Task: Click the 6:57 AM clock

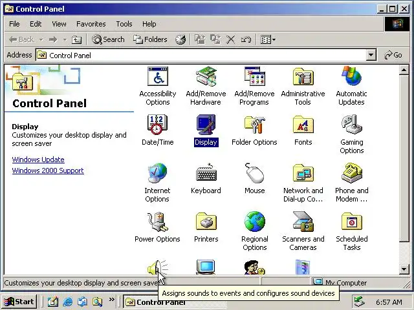Action: (389, 302)
